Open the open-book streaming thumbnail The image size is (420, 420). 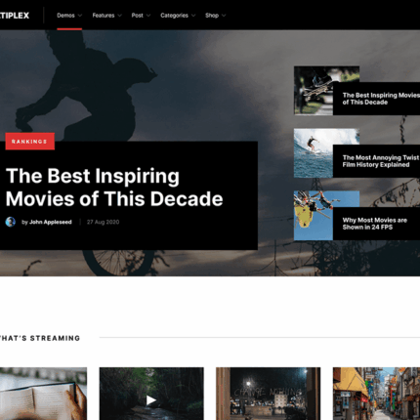(x=43, y=394)
